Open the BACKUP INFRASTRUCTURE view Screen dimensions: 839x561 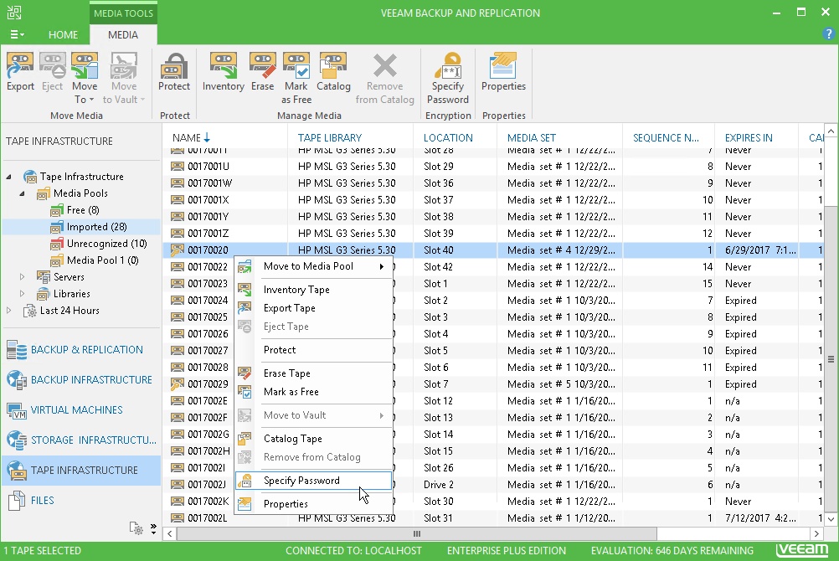[80, 379]
